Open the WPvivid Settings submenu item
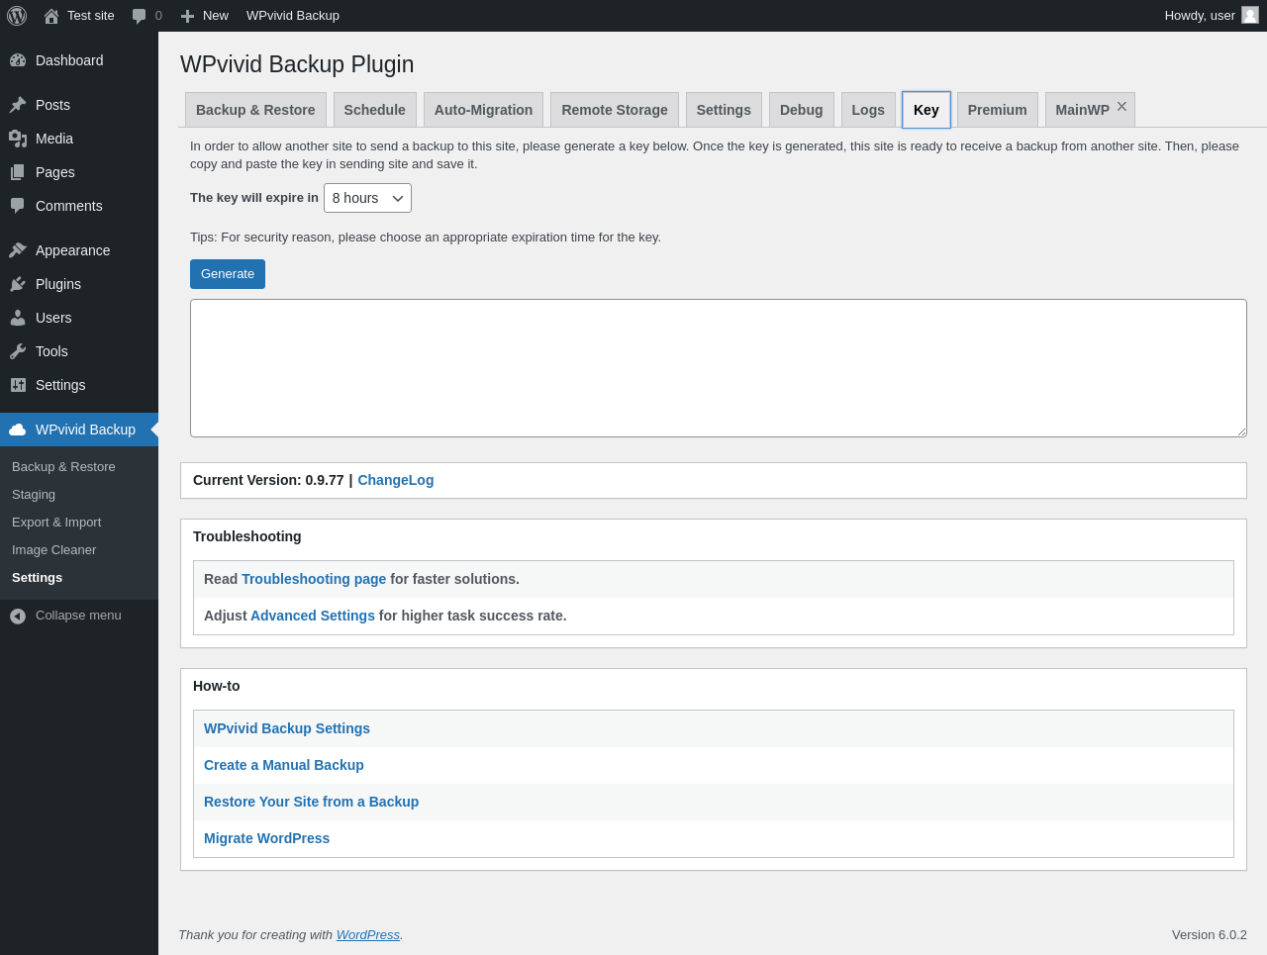This screenshot has width=1267, height=955. [79, 578]
